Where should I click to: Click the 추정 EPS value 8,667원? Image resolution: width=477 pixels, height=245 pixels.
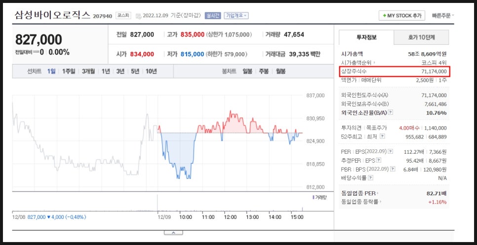pyautogui.click(x=438, y=160)
